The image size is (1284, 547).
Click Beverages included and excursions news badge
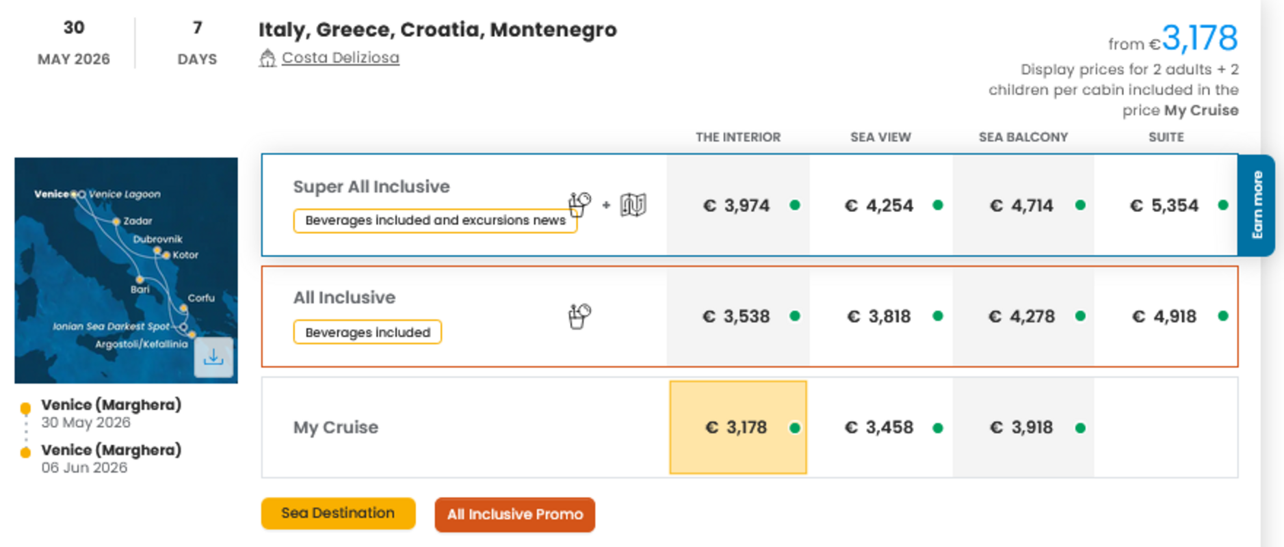[x=435, y=220]
